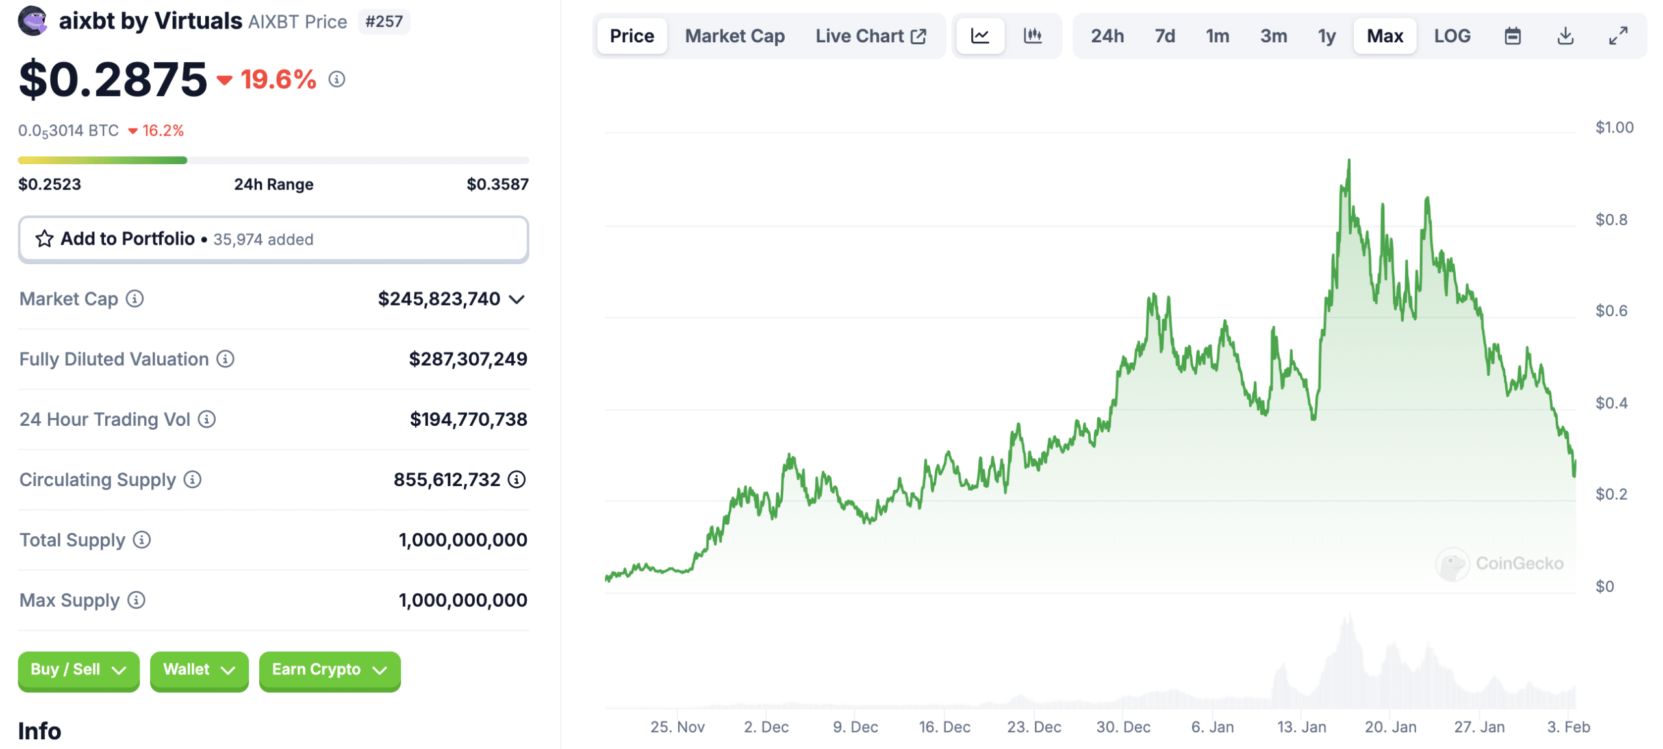Show Fully Diluted Valuation info icon

pos(225,359)
